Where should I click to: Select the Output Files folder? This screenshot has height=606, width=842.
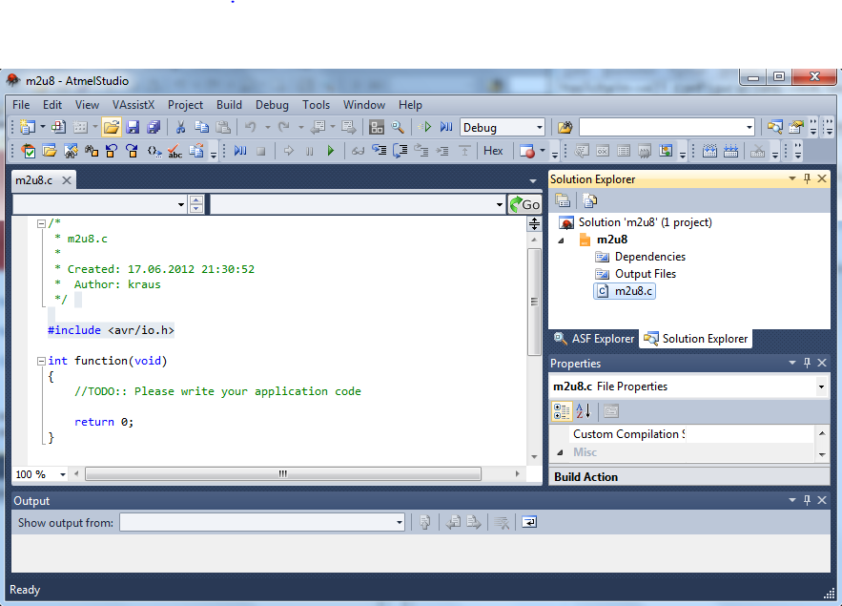point(635,274)
